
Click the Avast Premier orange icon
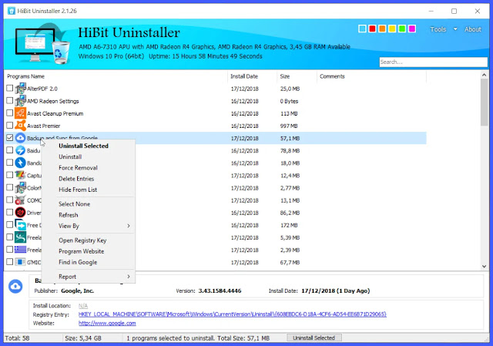point(21,126)
